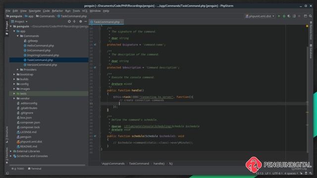The image size is (317, 178).
Task: Open the Refactor menu
Action: pos(57,11)
